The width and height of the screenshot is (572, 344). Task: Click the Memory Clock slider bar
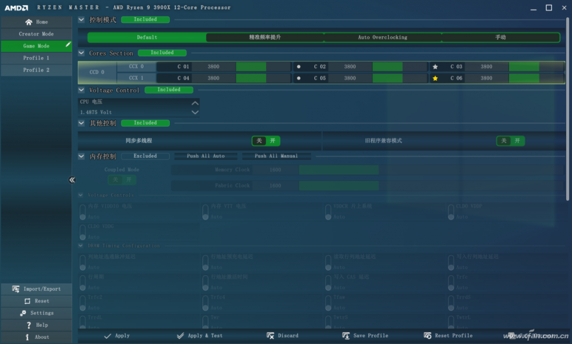[431, 170]
